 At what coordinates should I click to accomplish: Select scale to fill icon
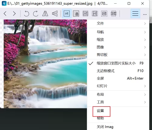pos(114,13)
